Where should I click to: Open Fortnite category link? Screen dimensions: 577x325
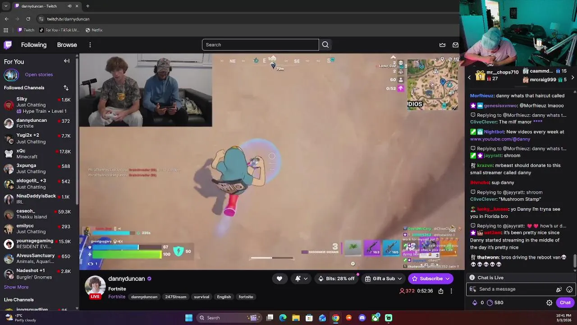(x=117, y=297)
